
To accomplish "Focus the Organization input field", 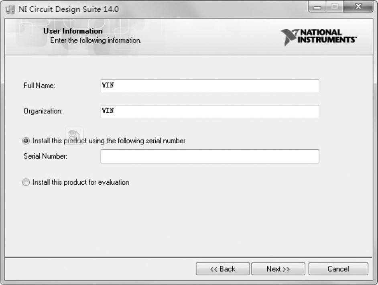I will 210,112.
